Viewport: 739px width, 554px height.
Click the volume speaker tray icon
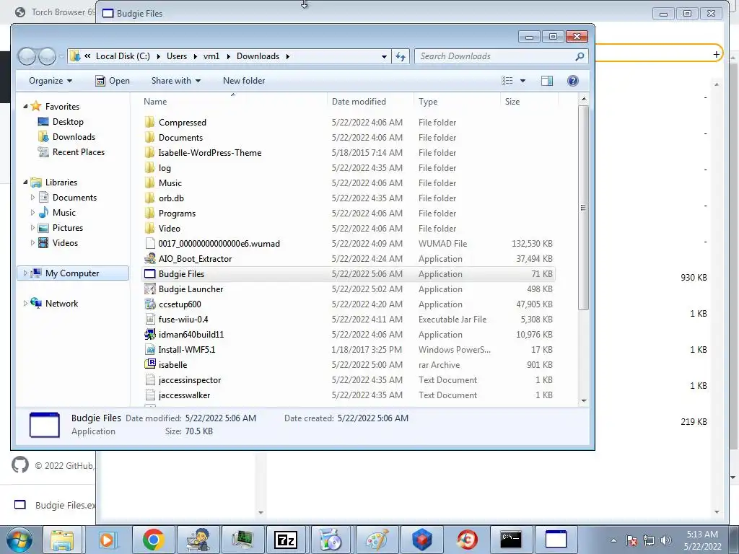(x=666, y=540)
